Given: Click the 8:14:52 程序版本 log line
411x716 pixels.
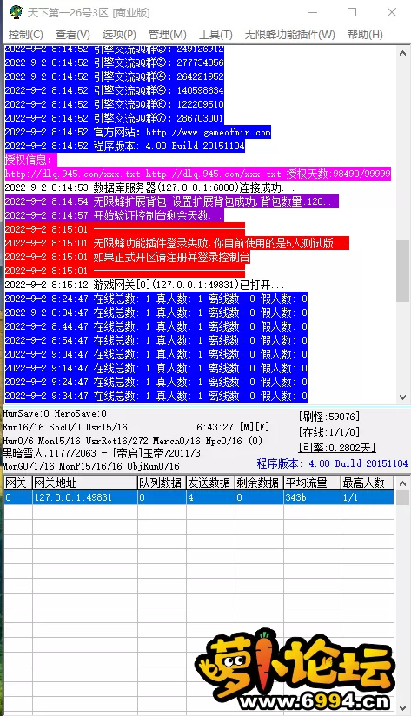Looking at the screenshot, I should [x=125, y=146].
